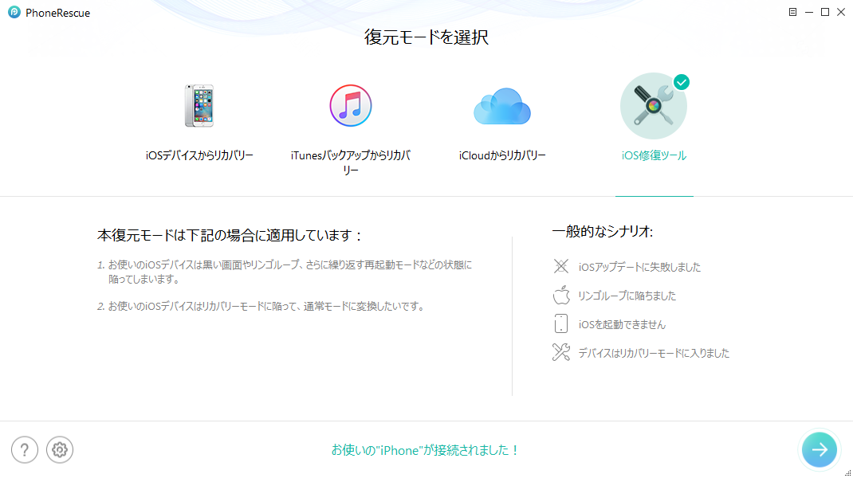Image resolution: width=853 pixels, height=478 pixels.
Task: Switch to iTunesバックアップからリカバリー mode label
Action: 351,163
